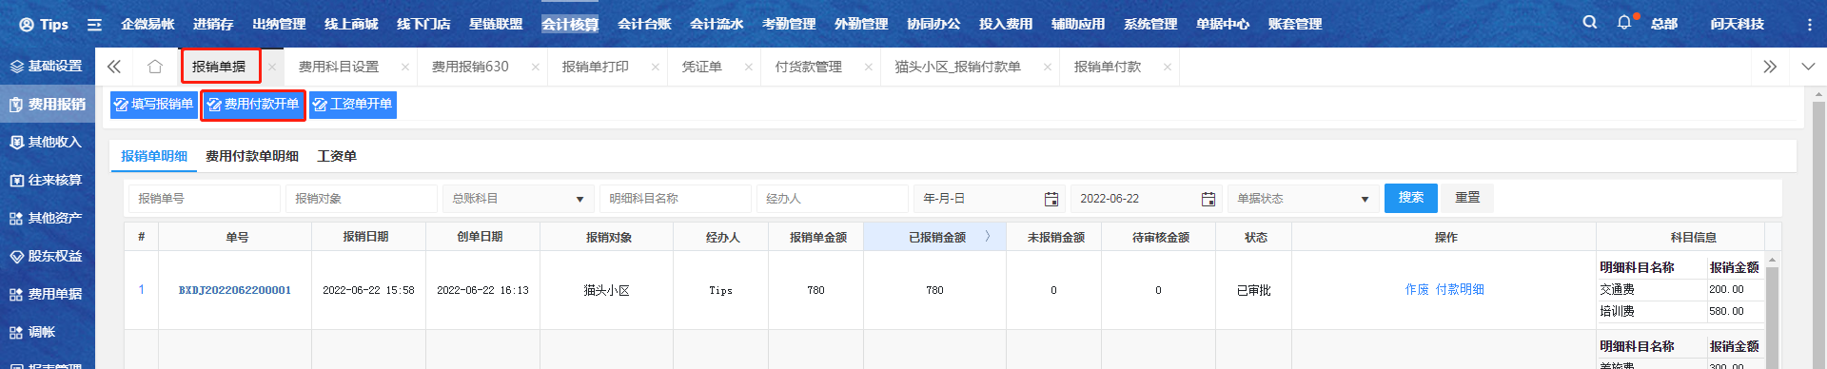Click the home tab icon
The width and height of the screenshot is (1827, 369).
155,67
